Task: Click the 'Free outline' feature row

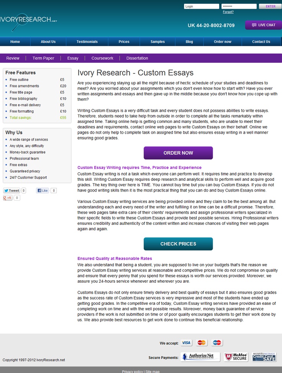Action: point(36,80)
